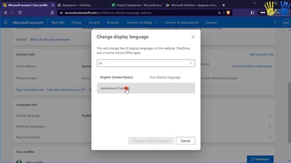Click the Cancel button
291x163 pixels.
[186, 141]
